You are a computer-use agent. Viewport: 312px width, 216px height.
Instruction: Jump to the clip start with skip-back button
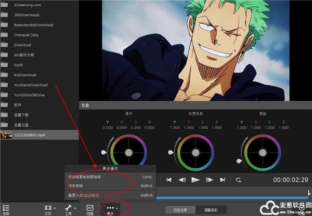[169, 180]
